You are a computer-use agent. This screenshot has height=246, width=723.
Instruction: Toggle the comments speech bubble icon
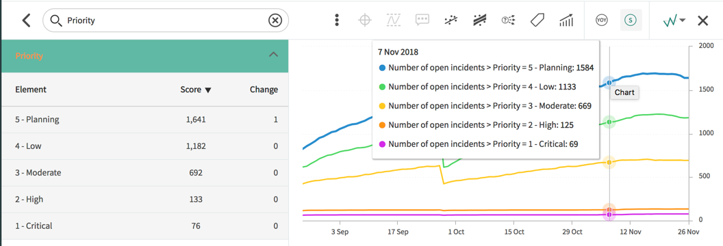click(422, 20)
